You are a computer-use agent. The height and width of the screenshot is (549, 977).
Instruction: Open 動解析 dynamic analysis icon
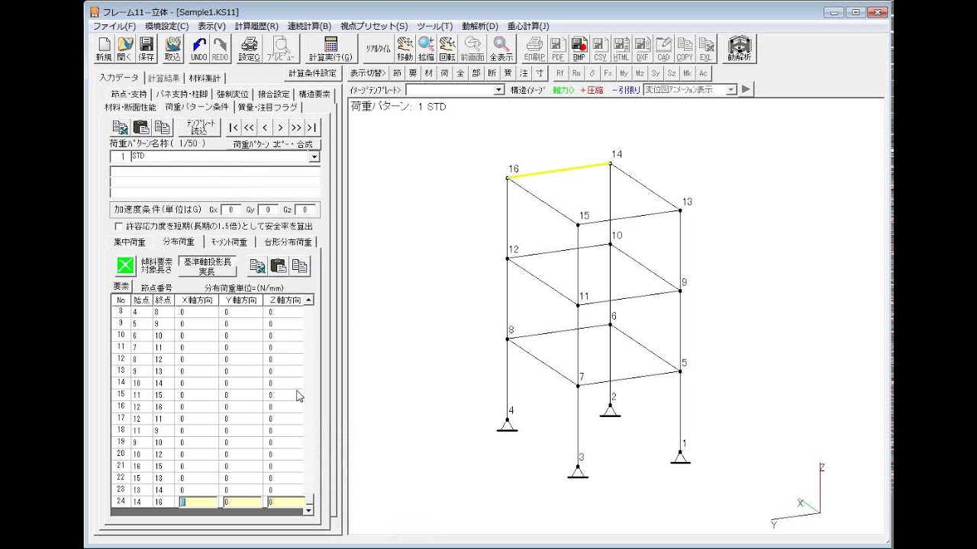739,49
